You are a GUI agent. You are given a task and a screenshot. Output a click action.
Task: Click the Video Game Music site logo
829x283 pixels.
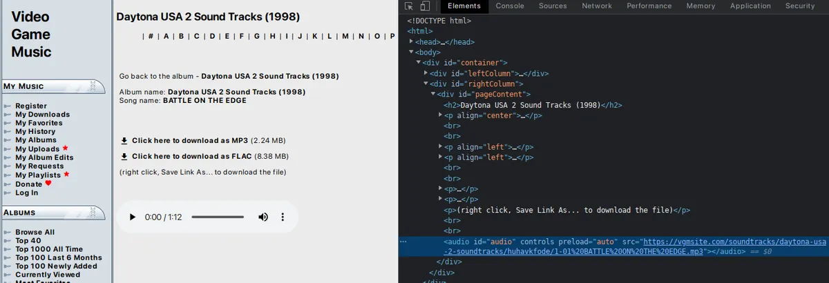(31, 35)
